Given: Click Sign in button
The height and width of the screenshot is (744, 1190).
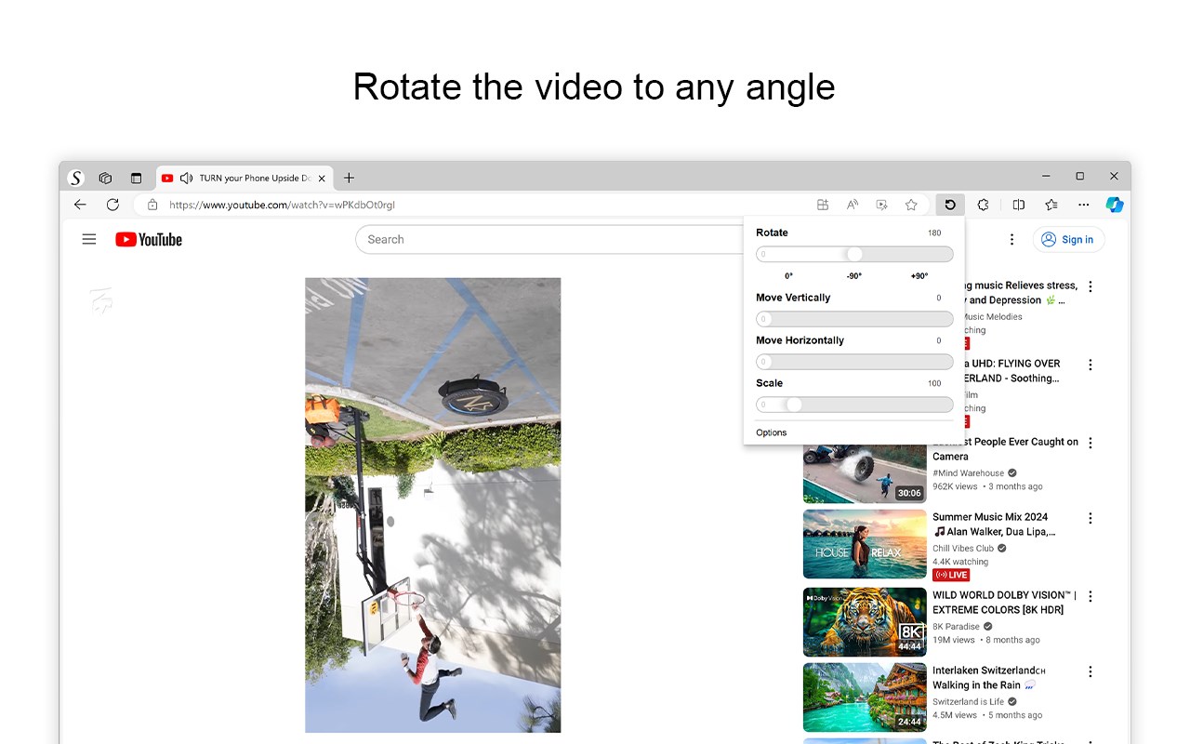Looking at the screenshot, I should 1068,239.
